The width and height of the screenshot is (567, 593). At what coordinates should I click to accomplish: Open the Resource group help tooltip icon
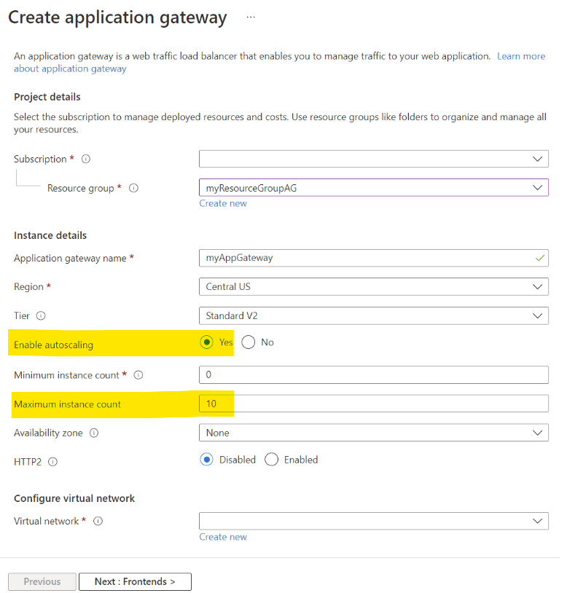pyautogui.click(x=133, y=188)
